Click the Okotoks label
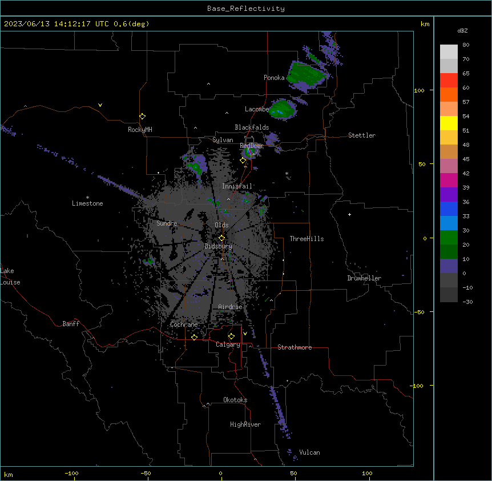Screen dimensions: 492x481 (235, 400)
